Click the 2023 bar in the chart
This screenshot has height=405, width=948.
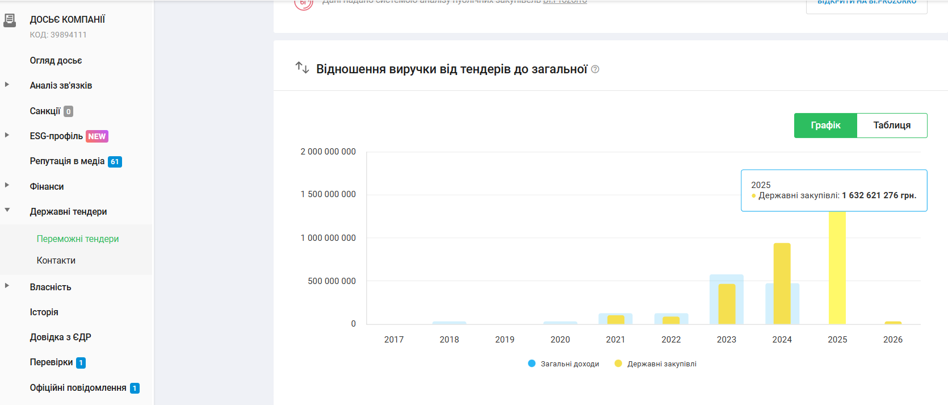726,301
